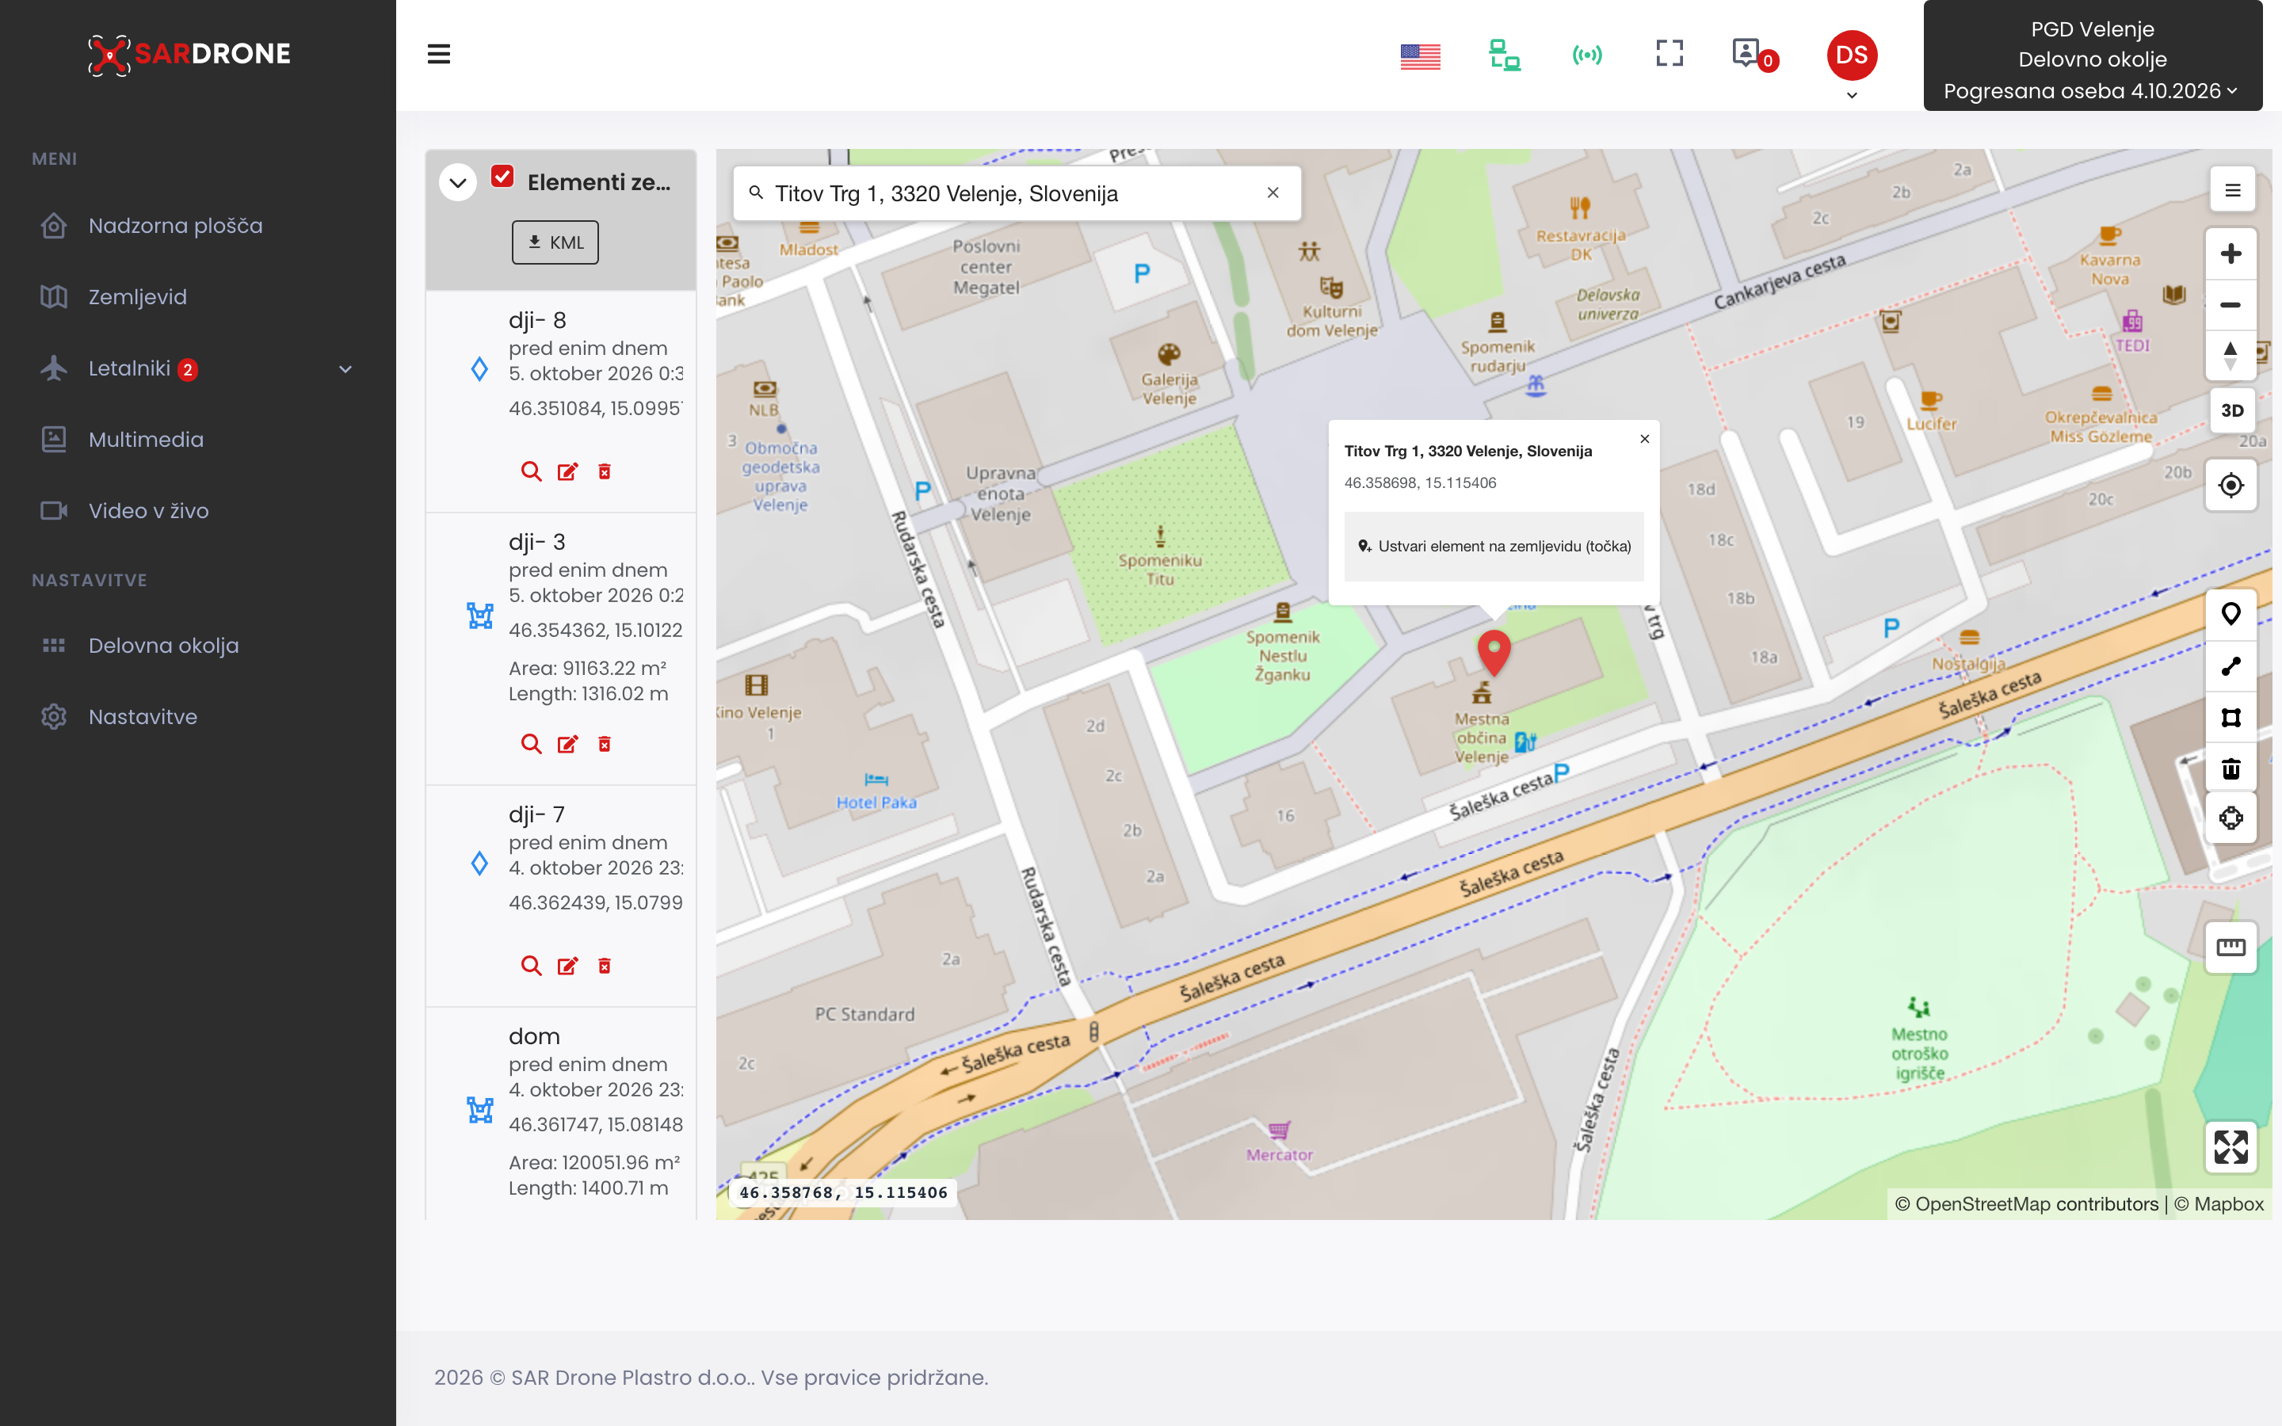The height and width of the screenshot is (1426, 2282).
Task: Edit the dji- 3 element
Action: 567,744
